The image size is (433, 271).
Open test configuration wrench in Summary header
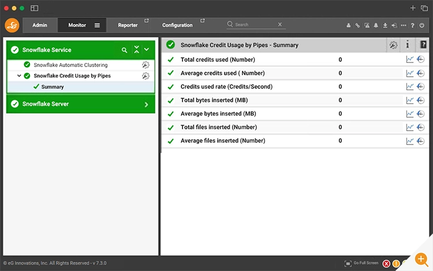click(393, 44)
